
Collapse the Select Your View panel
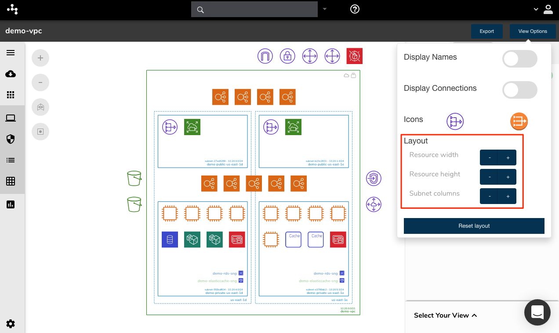(474, 315)
